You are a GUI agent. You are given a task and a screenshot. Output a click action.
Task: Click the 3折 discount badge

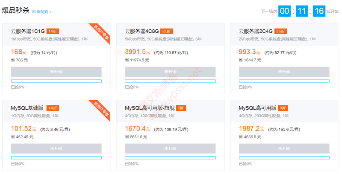point(283,108)
